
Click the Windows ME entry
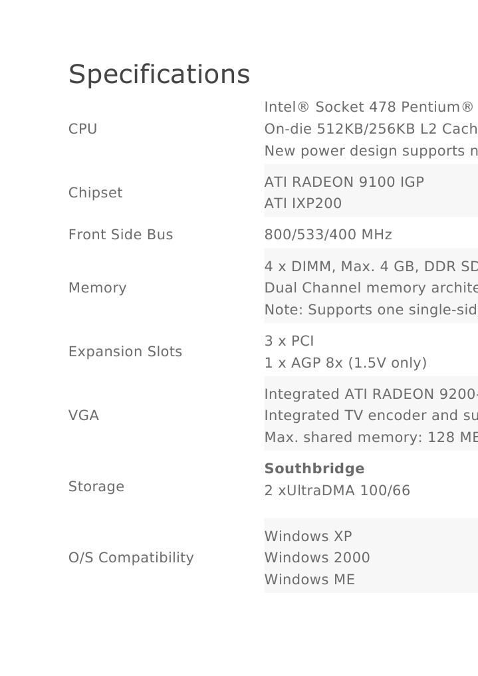pos(309,580)
